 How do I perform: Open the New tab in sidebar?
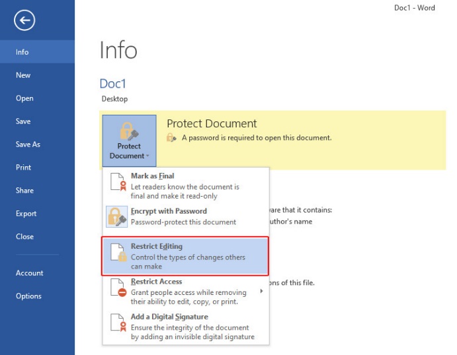37,75
